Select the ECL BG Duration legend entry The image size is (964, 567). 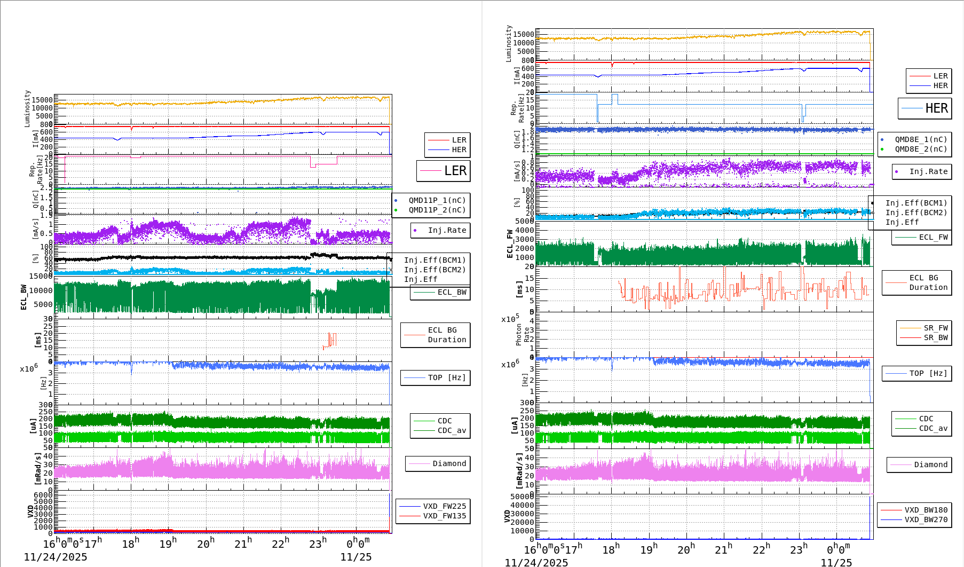pyautogui.click(x=435, y=335)
